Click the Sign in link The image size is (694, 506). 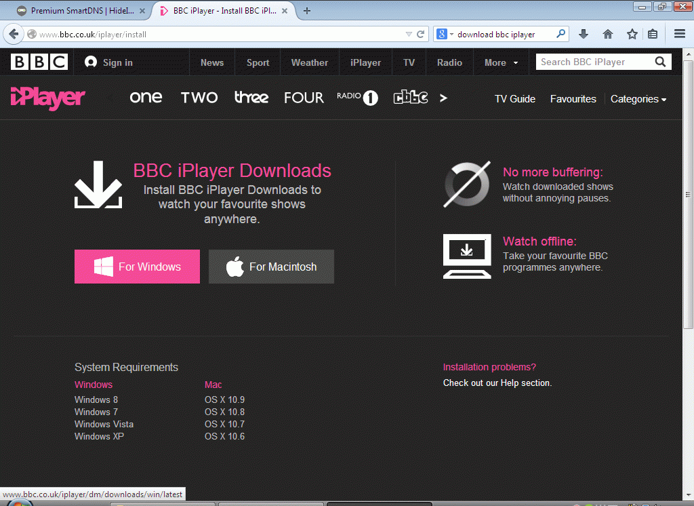coord(118,62)
